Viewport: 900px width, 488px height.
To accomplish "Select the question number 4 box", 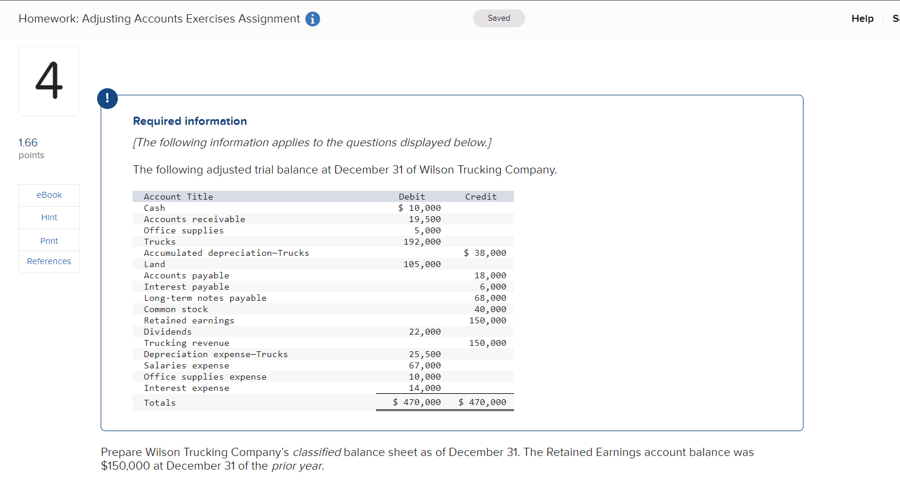I will click(49, 81).
